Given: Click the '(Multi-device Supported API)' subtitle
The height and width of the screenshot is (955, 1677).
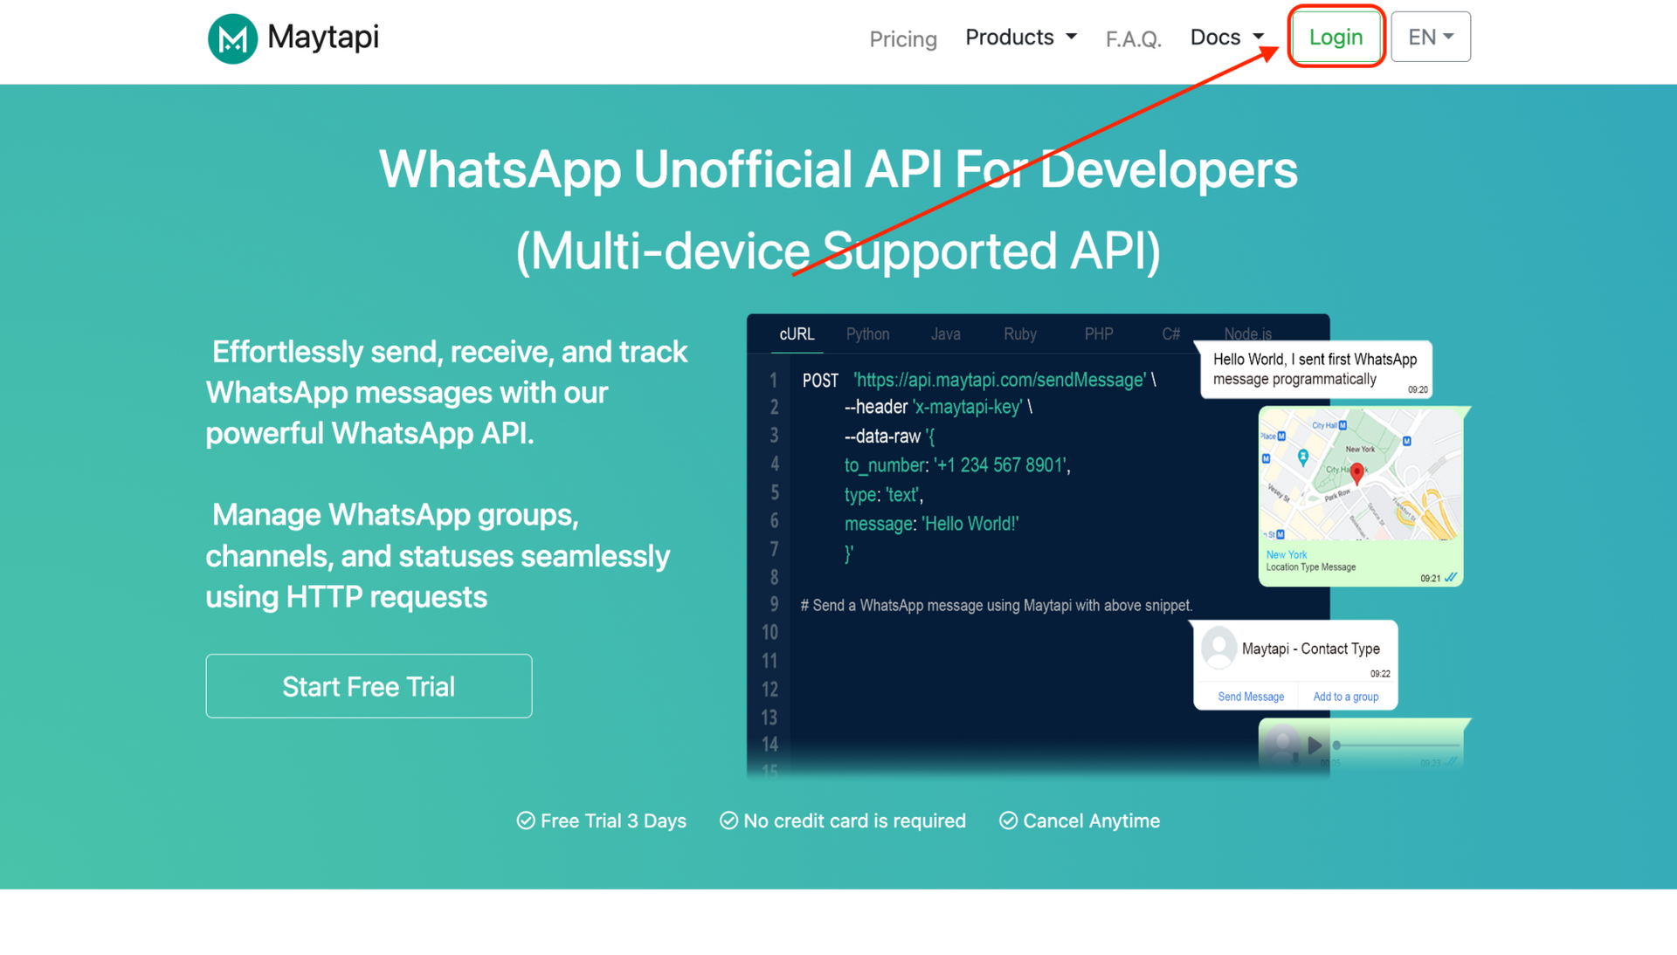Looking at the screenshot, I should (838, 251).
